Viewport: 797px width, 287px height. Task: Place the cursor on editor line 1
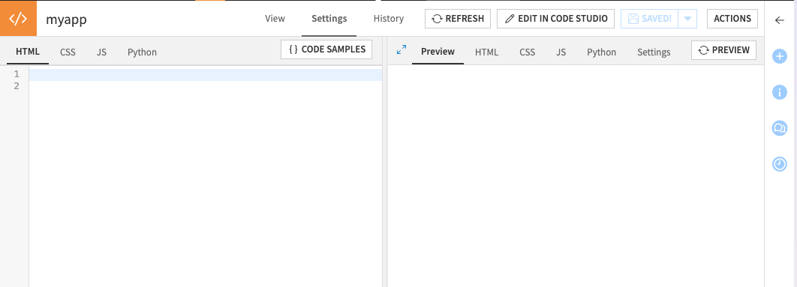[x=206, y=75]
